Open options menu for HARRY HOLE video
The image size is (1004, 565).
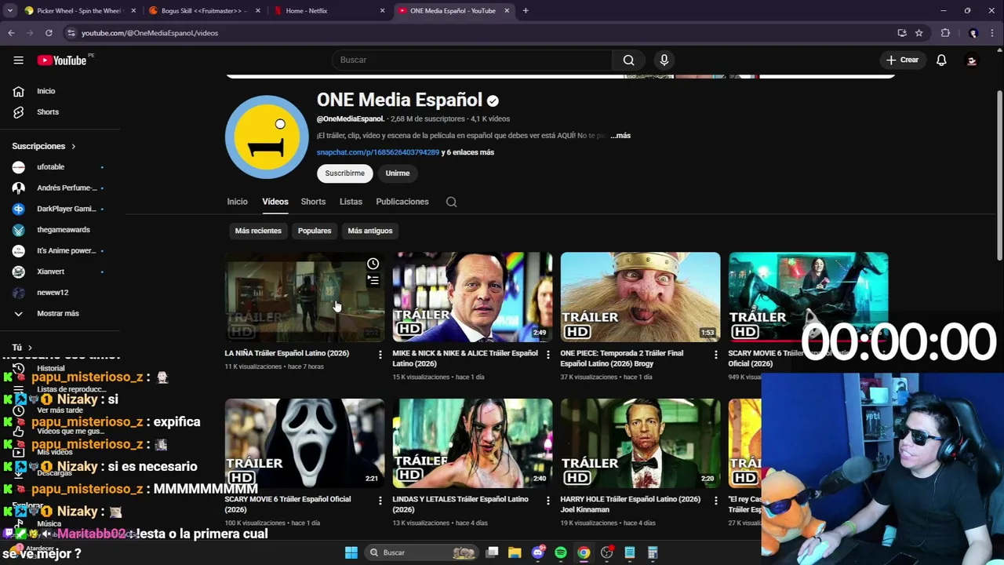coord(715,501)
